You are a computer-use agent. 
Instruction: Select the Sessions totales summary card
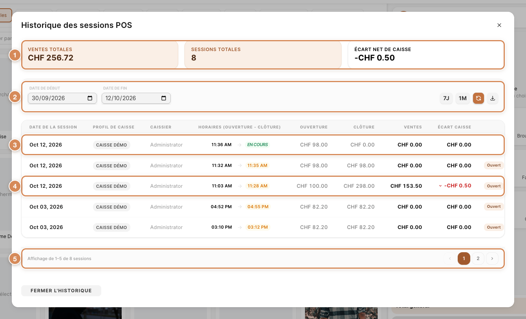[x=263, y=55]
